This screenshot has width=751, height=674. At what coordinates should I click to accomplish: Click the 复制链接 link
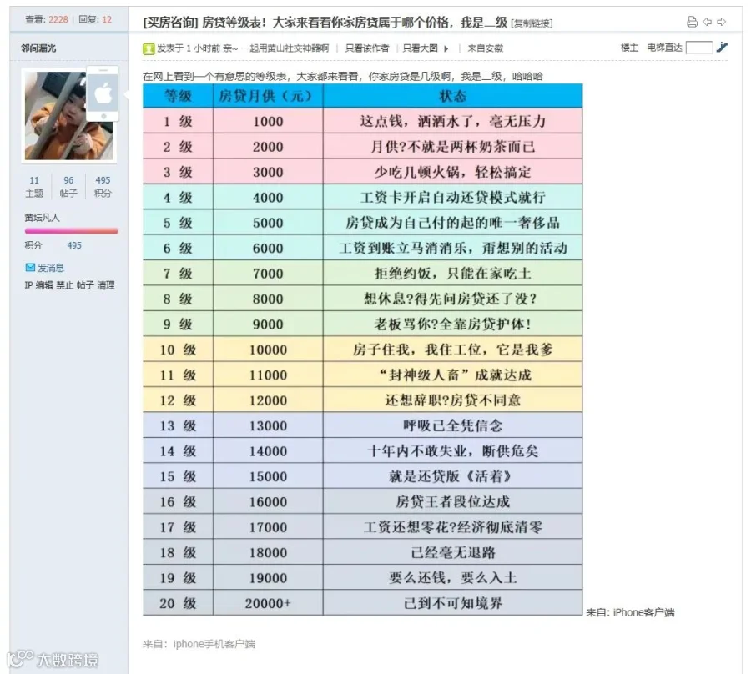532,23
